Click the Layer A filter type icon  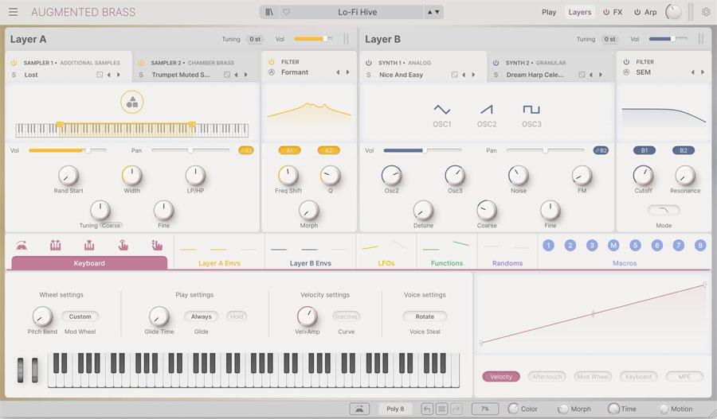pos(272,72)
